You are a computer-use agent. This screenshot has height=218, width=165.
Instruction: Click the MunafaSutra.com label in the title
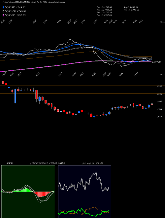click(x=57, y=2)
